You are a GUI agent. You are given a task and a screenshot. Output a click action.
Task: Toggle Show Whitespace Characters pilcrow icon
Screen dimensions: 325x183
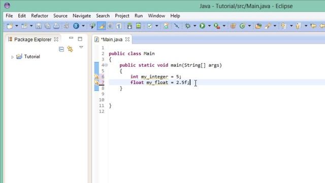tap(119, 26)
